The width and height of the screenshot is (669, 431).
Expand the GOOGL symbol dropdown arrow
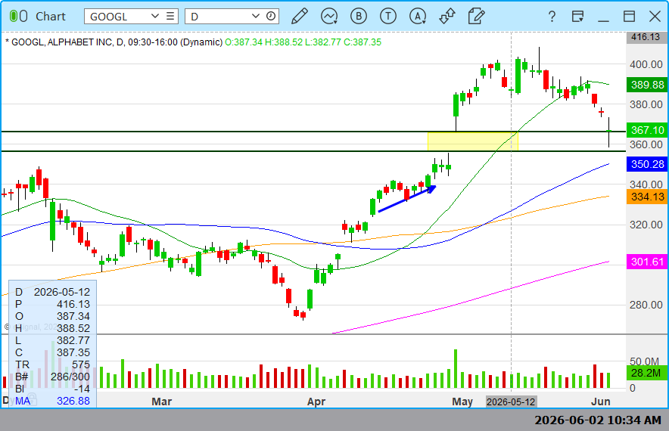click(155, 16)
